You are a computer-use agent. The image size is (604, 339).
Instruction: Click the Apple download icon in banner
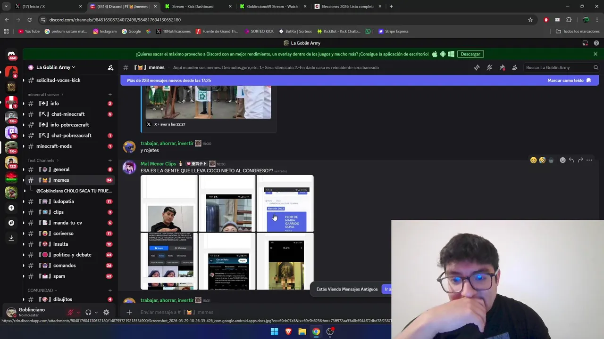(x=435, y=54)
